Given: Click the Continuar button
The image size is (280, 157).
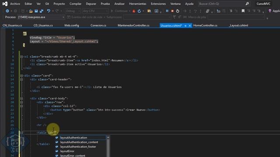Looking at the screenshot, I should pos(119,11).
